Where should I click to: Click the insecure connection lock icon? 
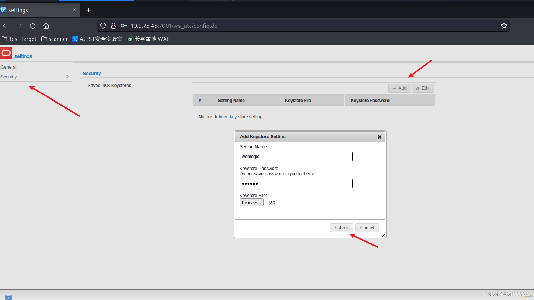click(x=113, y=26)
